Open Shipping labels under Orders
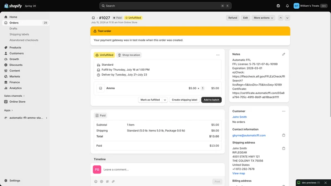The height and width of the screenshot is (186, 331). coord(19,34)
